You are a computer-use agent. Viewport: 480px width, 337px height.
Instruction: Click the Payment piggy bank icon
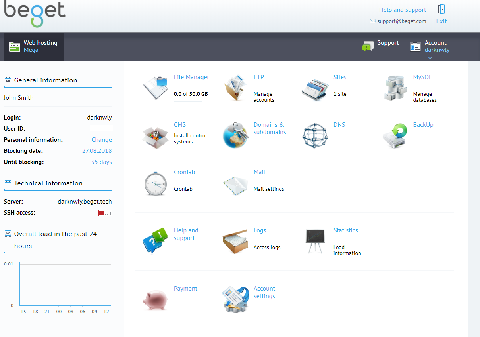(156, 300)
